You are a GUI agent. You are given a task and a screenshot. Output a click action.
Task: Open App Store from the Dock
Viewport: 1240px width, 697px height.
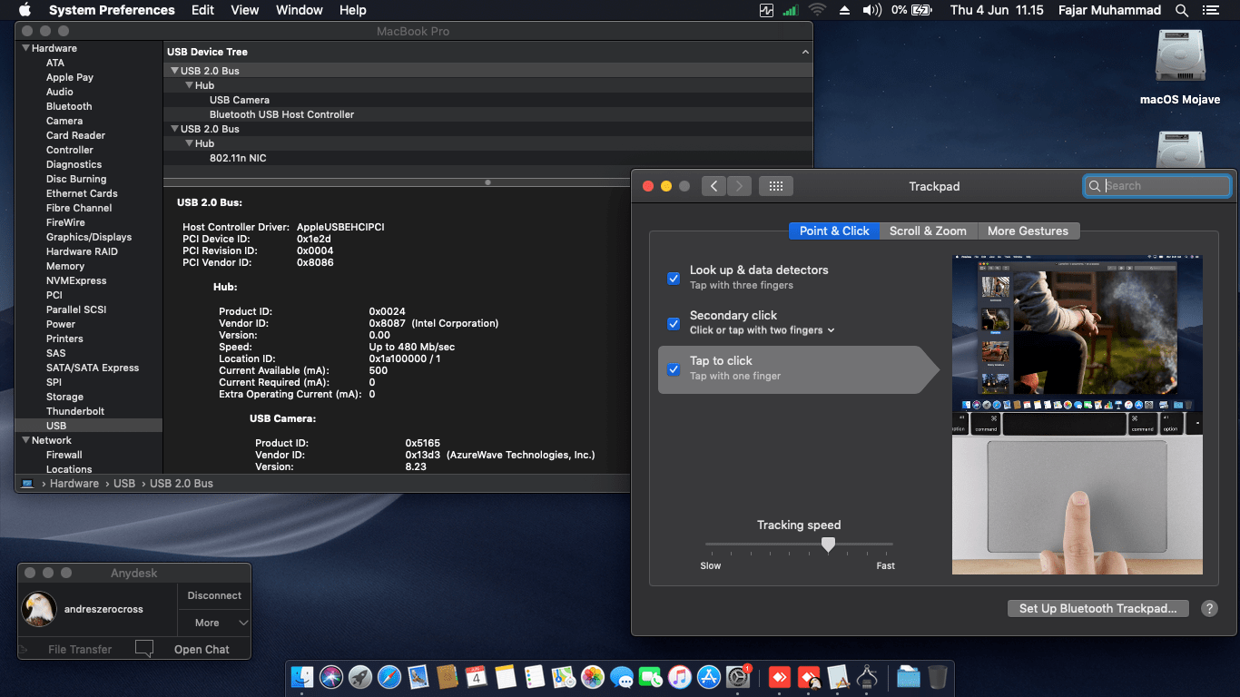(x=709, y=677)
